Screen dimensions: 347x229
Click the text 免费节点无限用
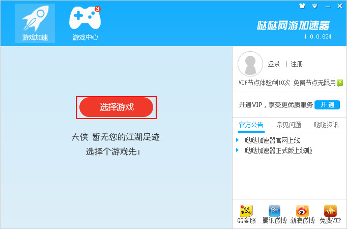point(314,83)
